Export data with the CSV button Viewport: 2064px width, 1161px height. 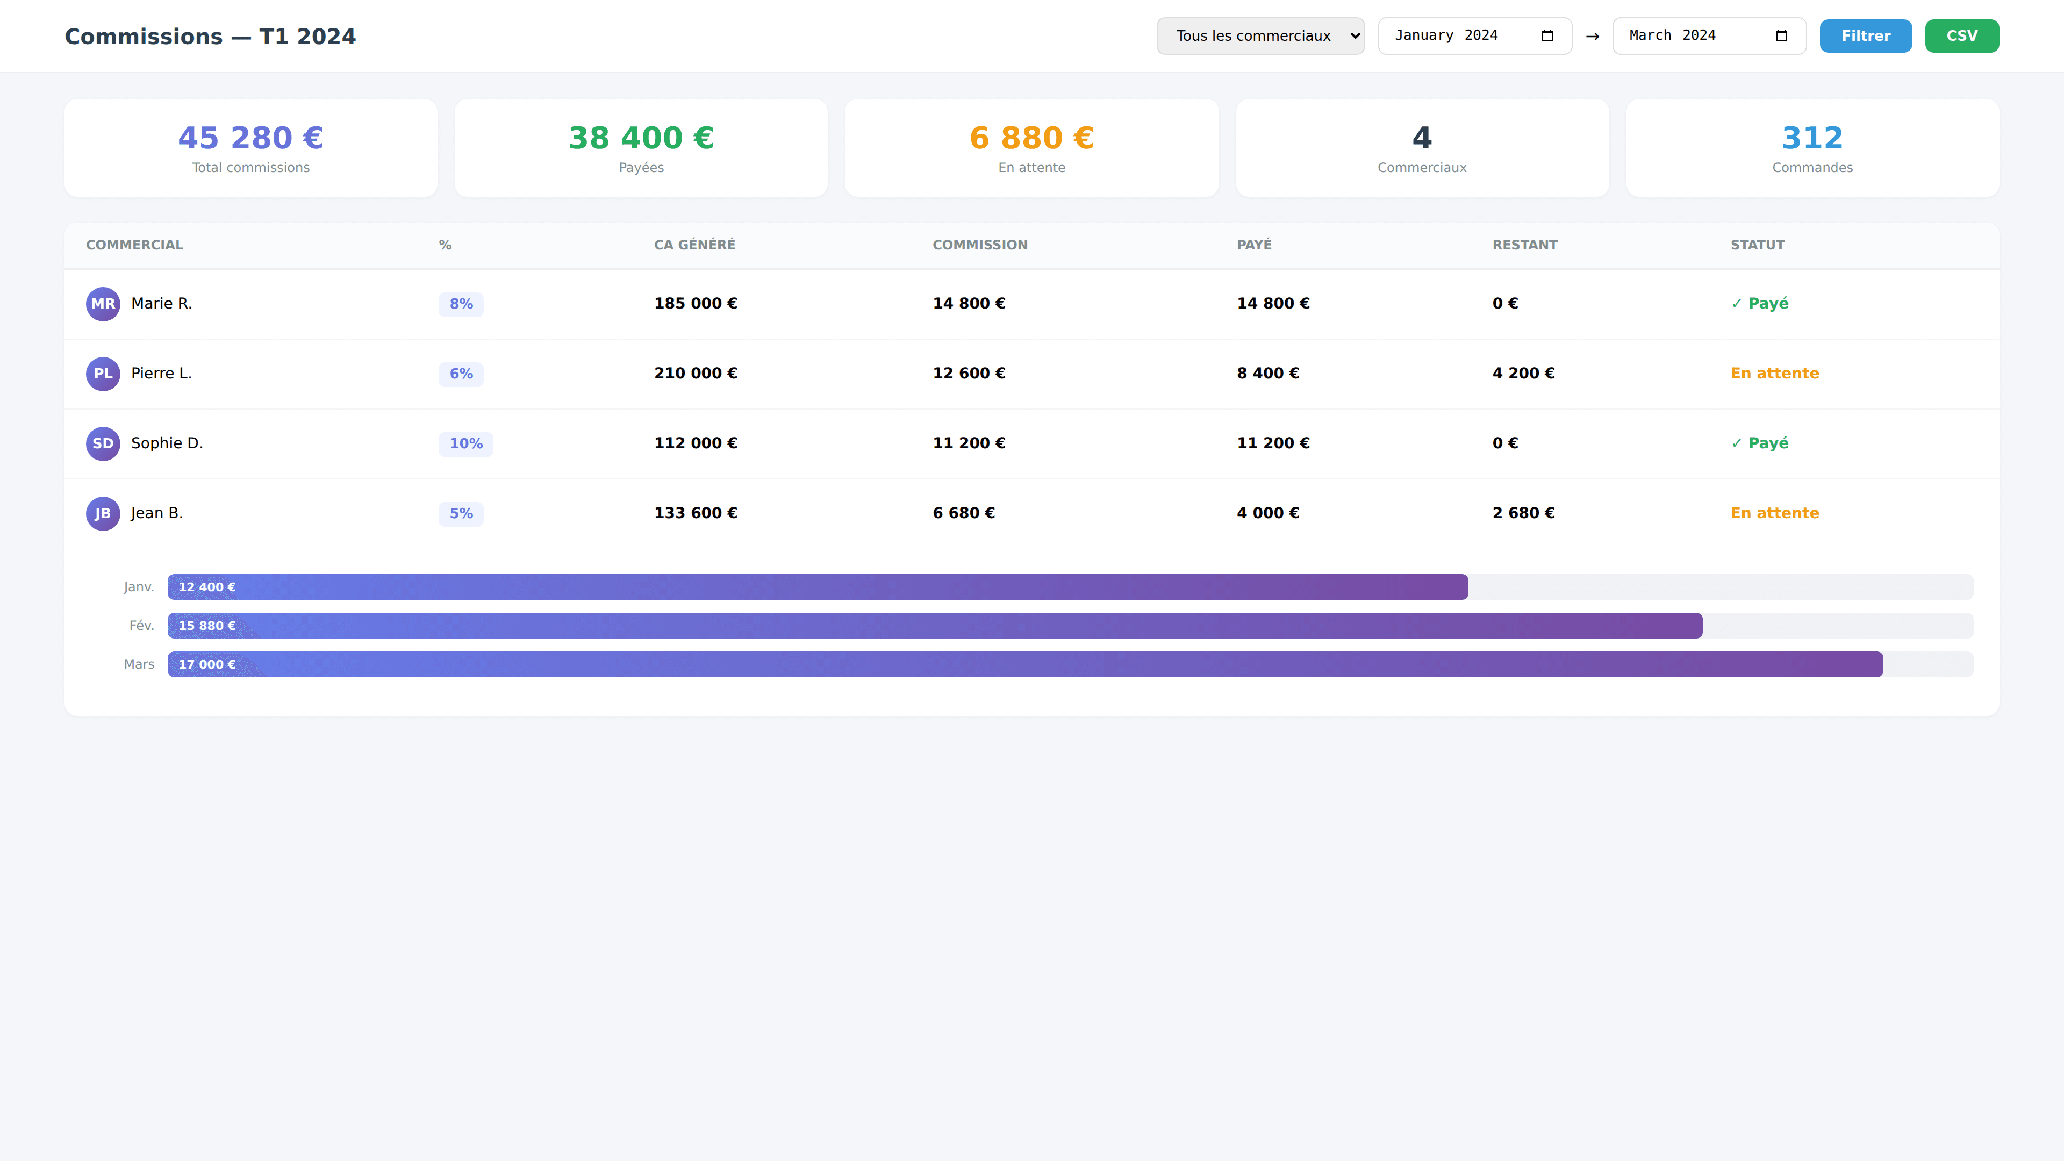point(1961,36)
